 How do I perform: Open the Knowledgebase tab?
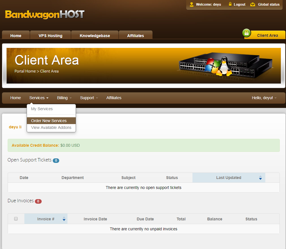[95, 35]
